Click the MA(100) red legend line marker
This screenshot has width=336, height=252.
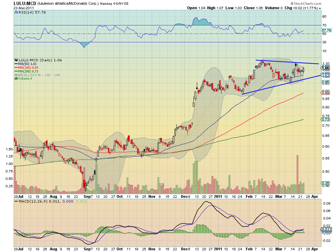[x=16, y=68]
